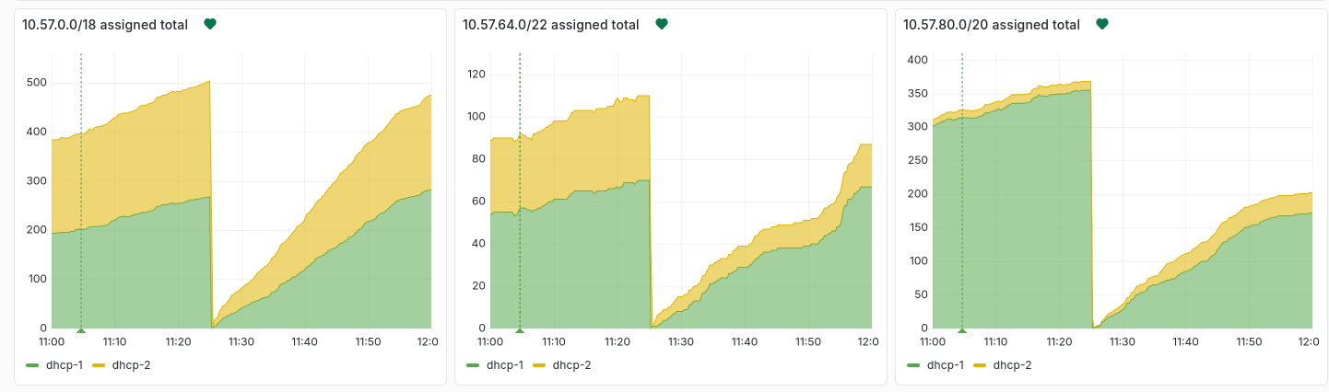Click the yellow dhcp-2 color swatch in the 10.57.80.0/20 legend
This screenshot has height=392, width=1329.
coord(981,365)
